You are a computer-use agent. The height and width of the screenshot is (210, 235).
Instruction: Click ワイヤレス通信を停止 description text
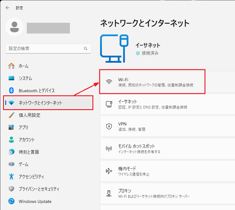click(134, 174)
